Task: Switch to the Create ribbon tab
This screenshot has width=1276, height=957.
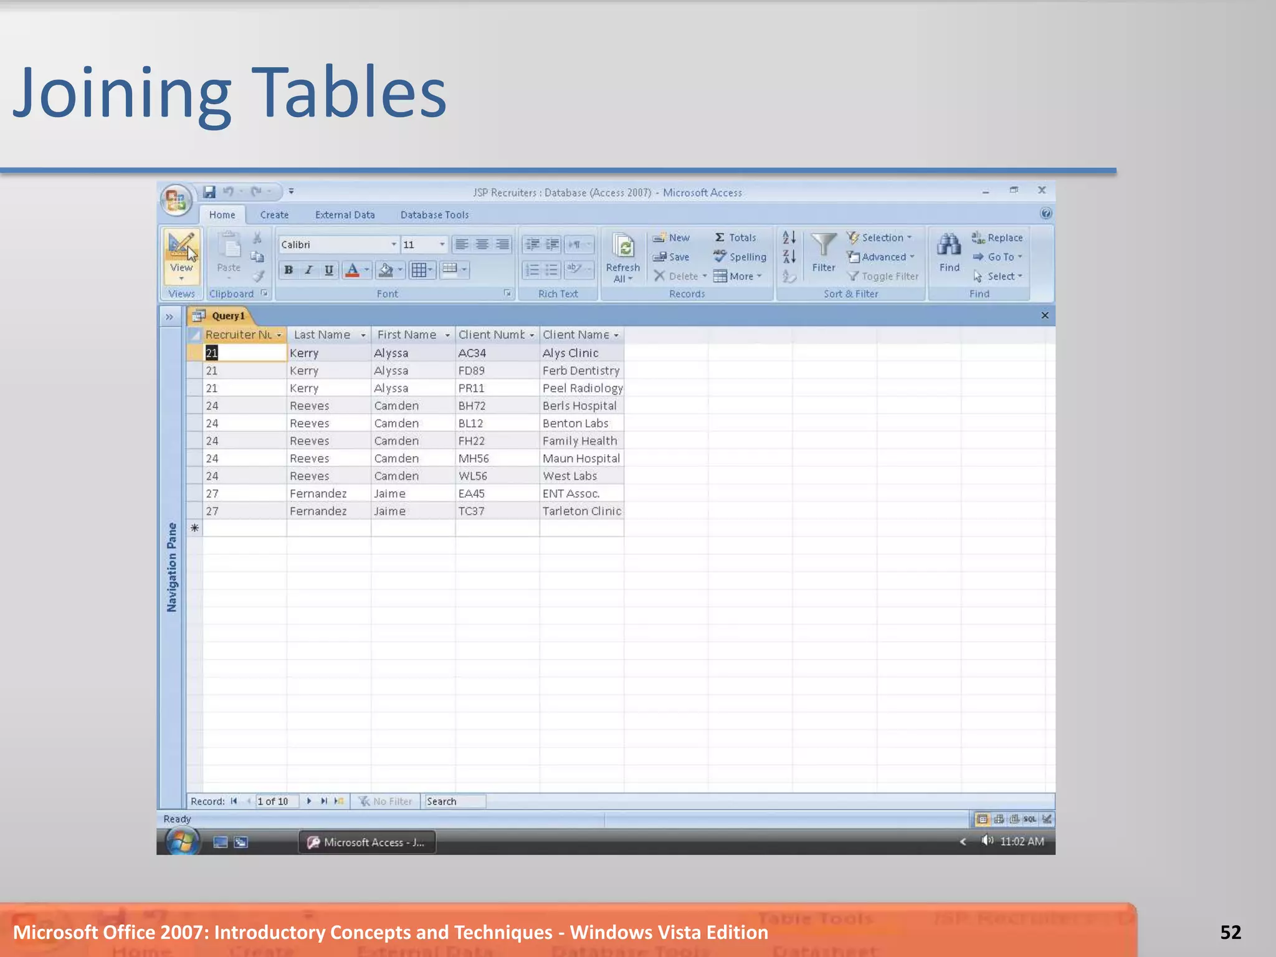Action: (x=274, y=215)
